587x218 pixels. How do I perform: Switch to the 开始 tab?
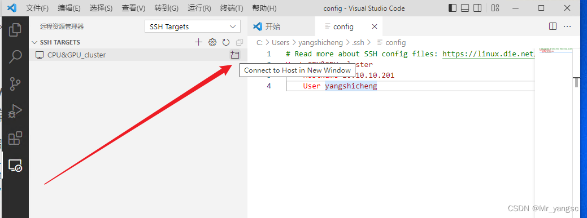tap(281, 26)
